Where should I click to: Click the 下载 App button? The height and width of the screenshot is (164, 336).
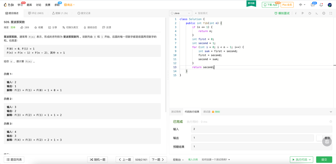tap(270, 5)
